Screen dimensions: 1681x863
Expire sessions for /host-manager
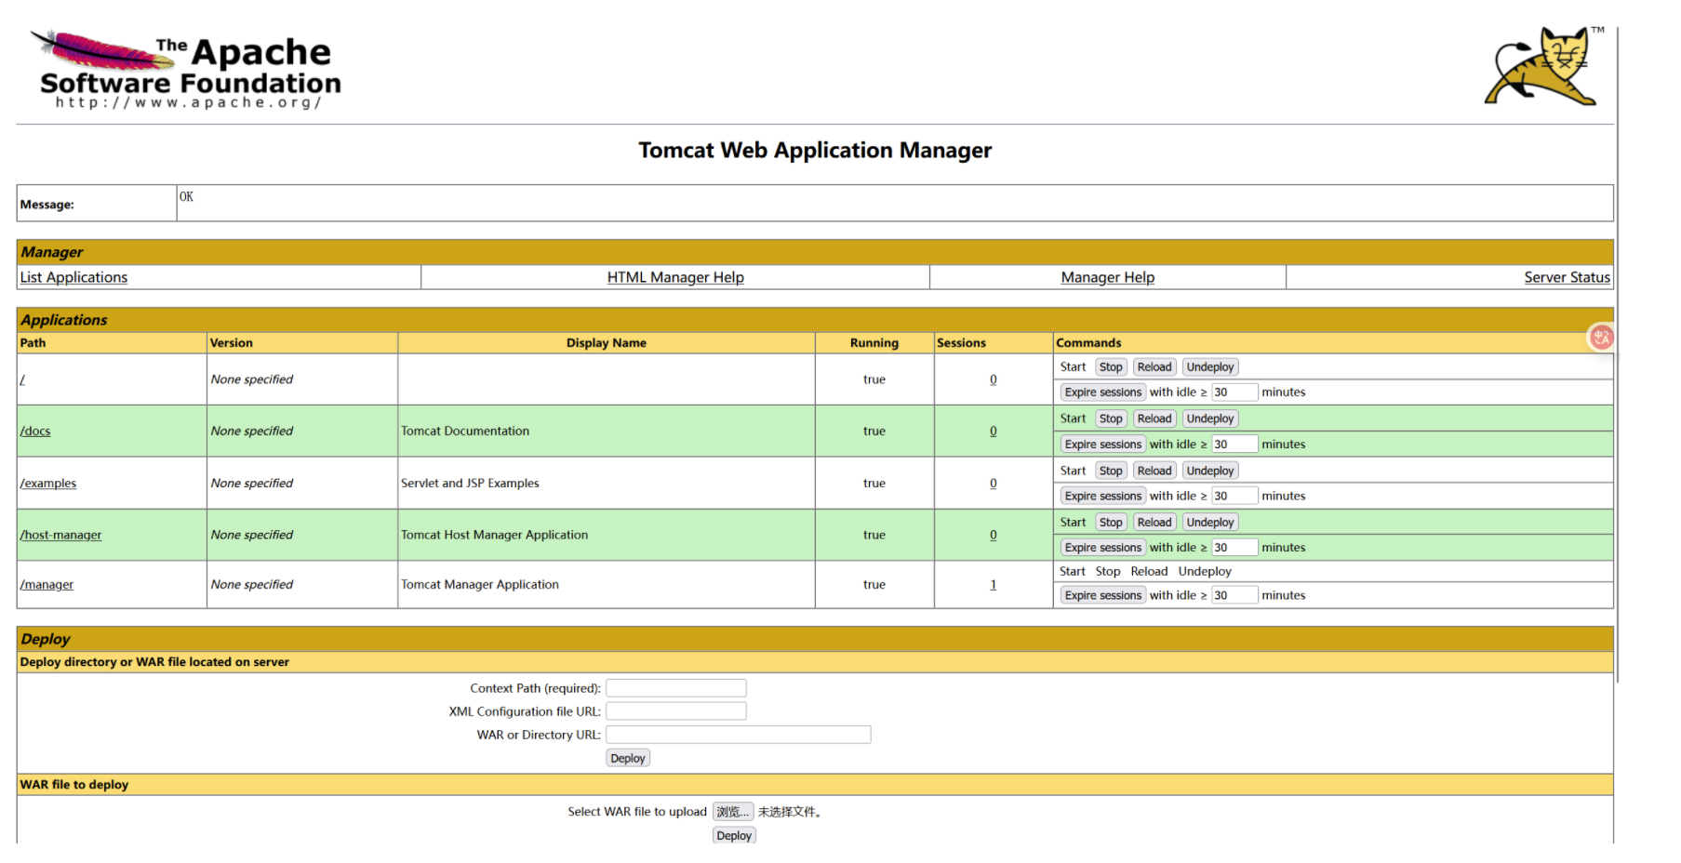click(x=1103, y=548)
